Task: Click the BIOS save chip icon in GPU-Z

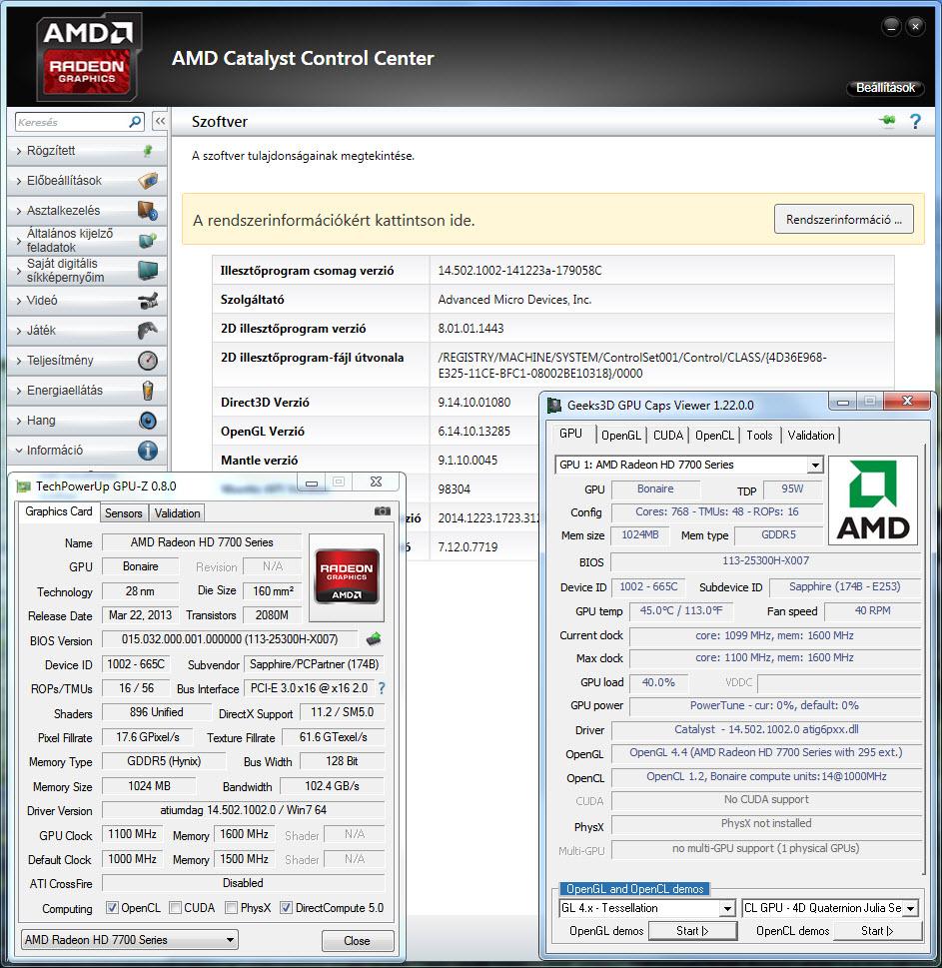Action: click(x=374, y=639)
